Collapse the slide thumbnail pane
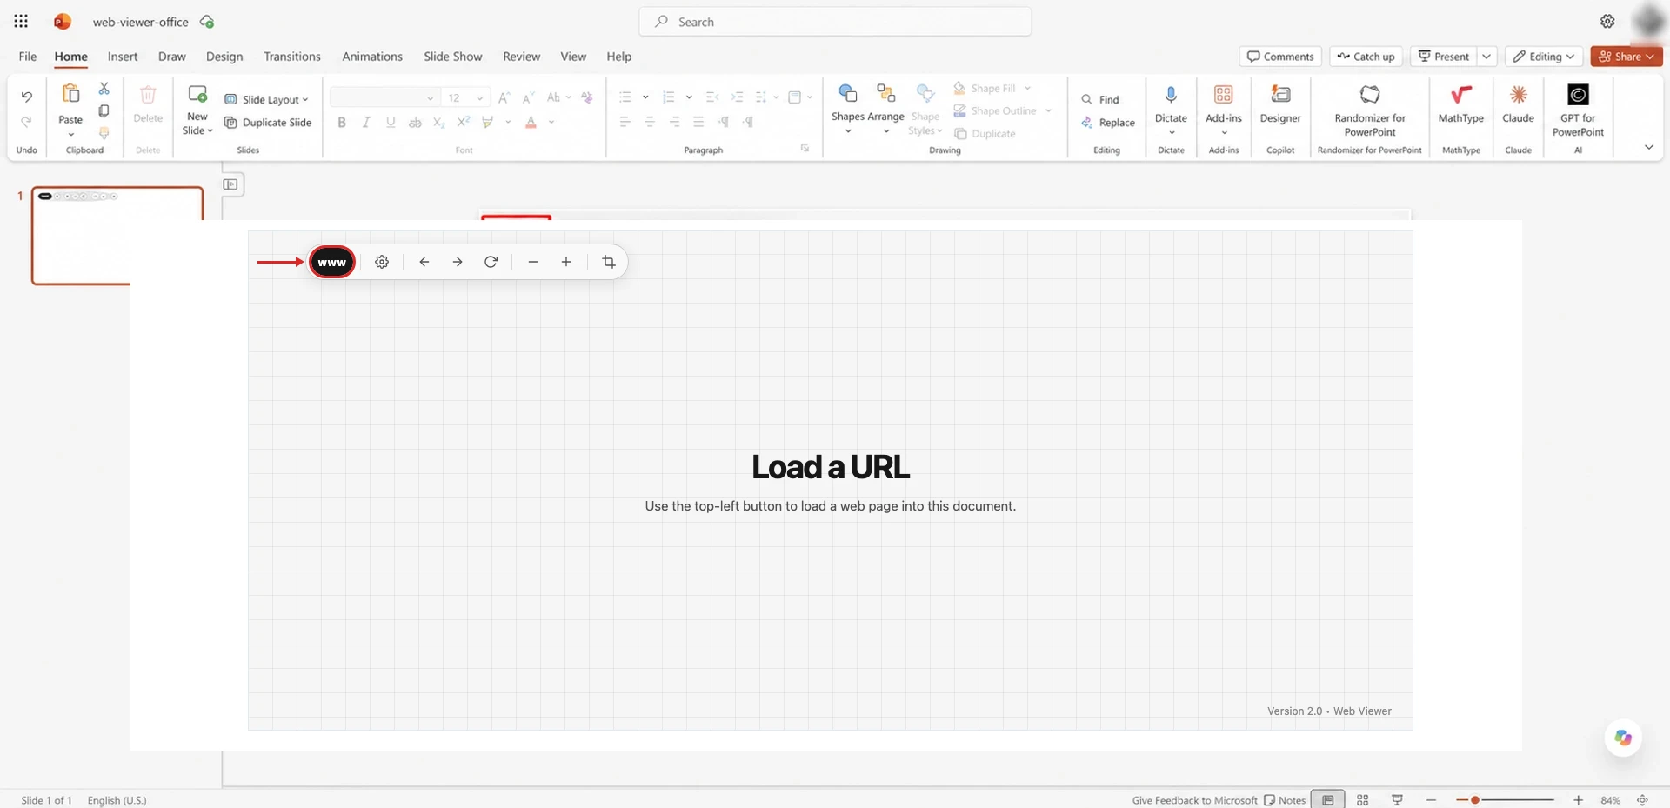The image size is (1670, 808). (230, 184)
